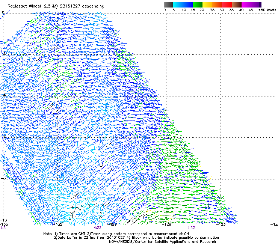
Task: Click the gray 0–5 knots legend segment
Action: click(168, 5)
